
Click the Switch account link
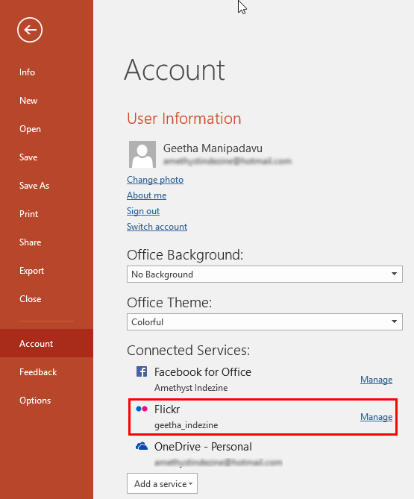[x=157, y=227]
